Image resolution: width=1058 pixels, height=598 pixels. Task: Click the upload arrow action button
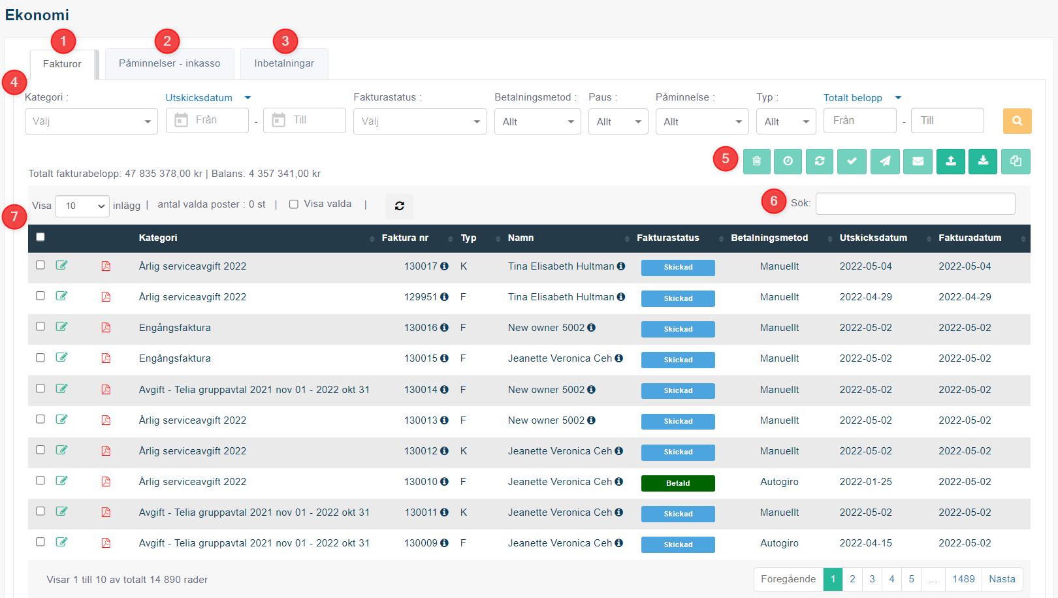pyautogui.click(x=951, y=161)
